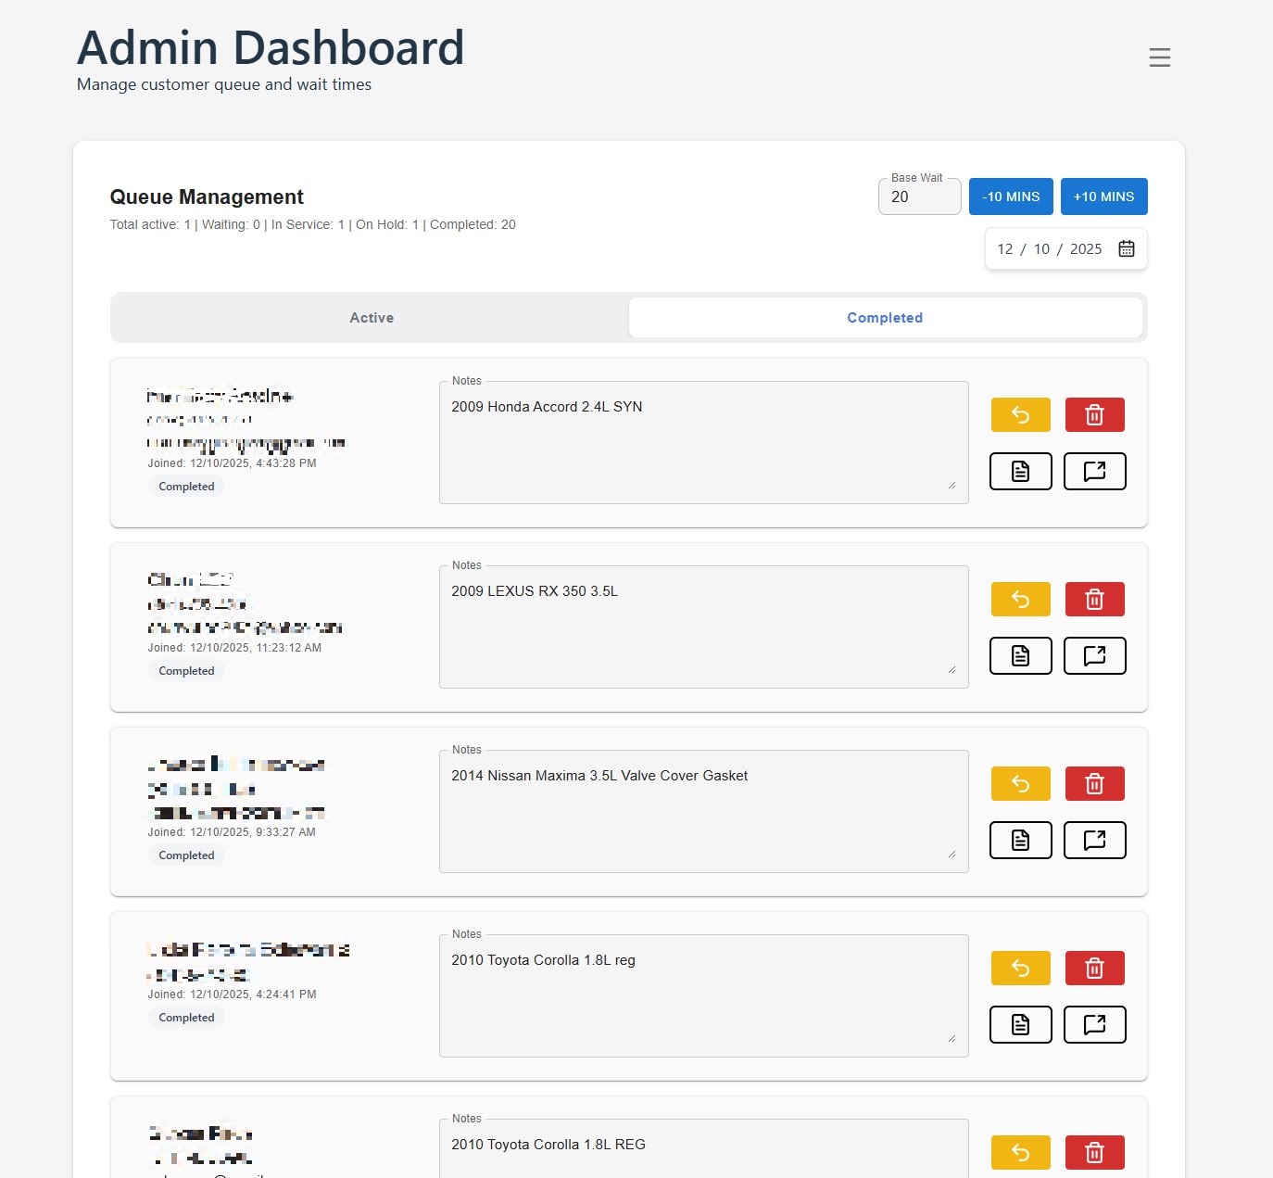Click the Base Wait input field
Viewport: 1273px width, 1178px height.
tap(918, 197)
